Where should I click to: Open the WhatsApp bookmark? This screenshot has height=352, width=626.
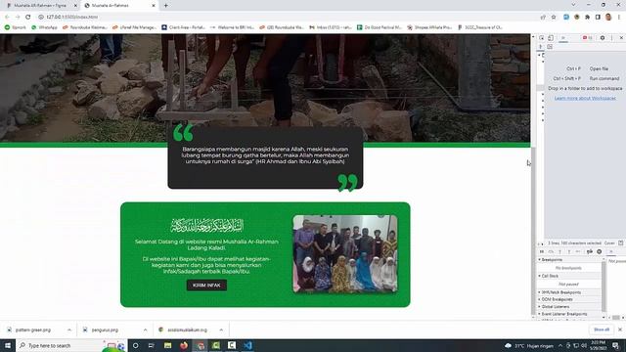(44, 27)
